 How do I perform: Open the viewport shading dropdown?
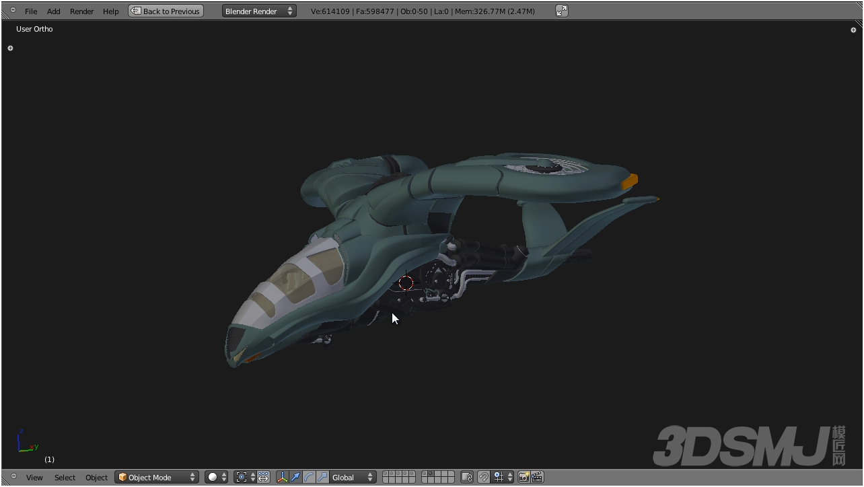pos(216,477)
